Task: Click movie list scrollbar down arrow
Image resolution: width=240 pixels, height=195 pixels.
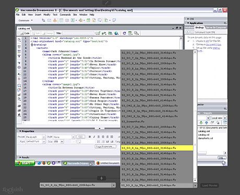Action: pyautogui.click(x=195, y=180)
